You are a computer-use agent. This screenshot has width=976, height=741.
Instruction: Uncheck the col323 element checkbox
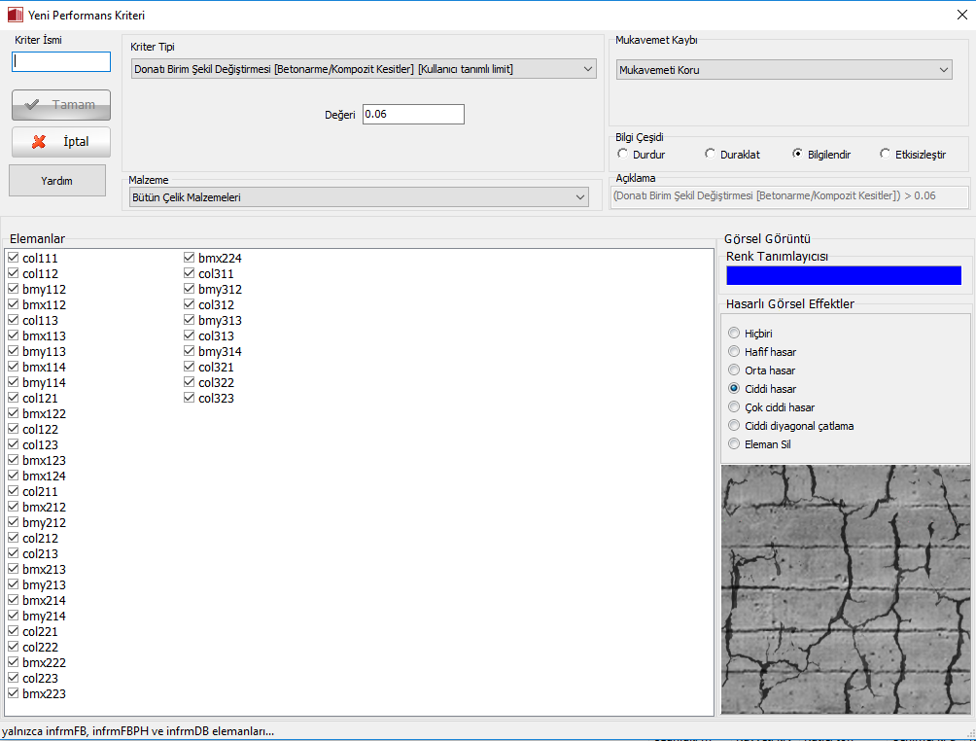click(190, 399)
